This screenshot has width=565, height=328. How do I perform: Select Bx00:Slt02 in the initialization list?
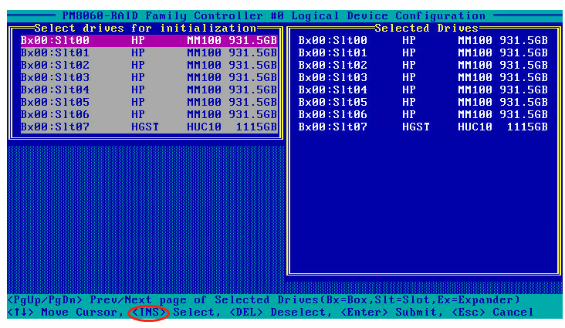point(149,65)
